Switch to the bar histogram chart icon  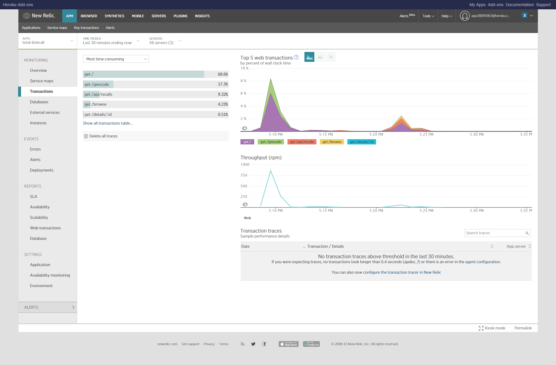[x=320, y=57]
